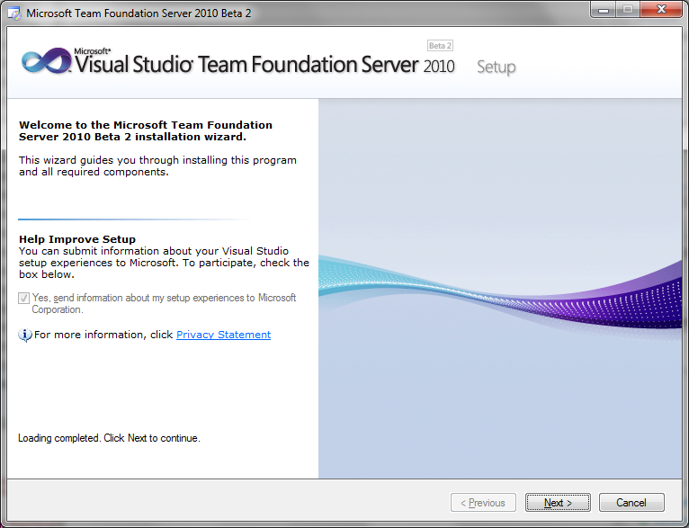Click 'You can submit information' description text
Viewport: 689px width, 528px height.
[x=164, y=263]
